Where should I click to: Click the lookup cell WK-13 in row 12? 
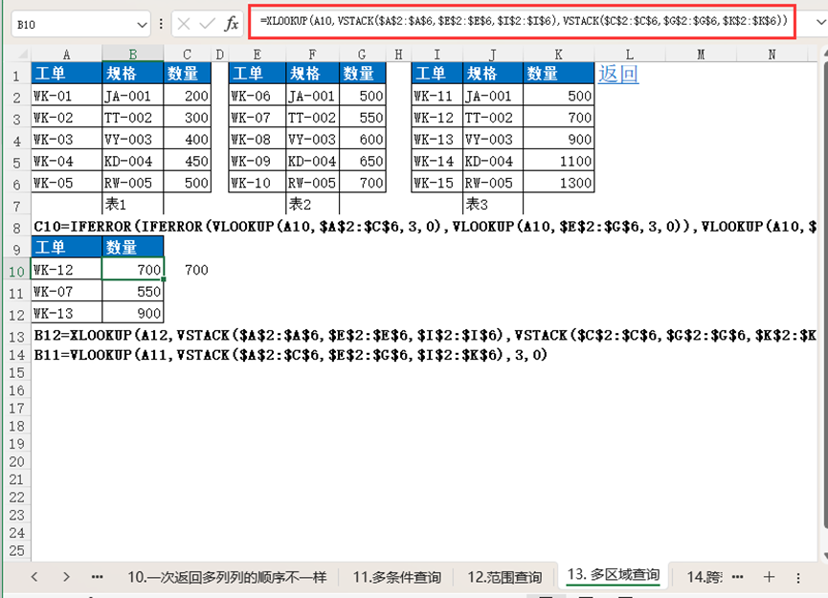[x=67, y=313]
